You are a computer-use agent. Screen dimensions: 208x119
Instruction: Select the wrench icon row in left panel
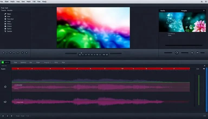[x=8, y=14]
